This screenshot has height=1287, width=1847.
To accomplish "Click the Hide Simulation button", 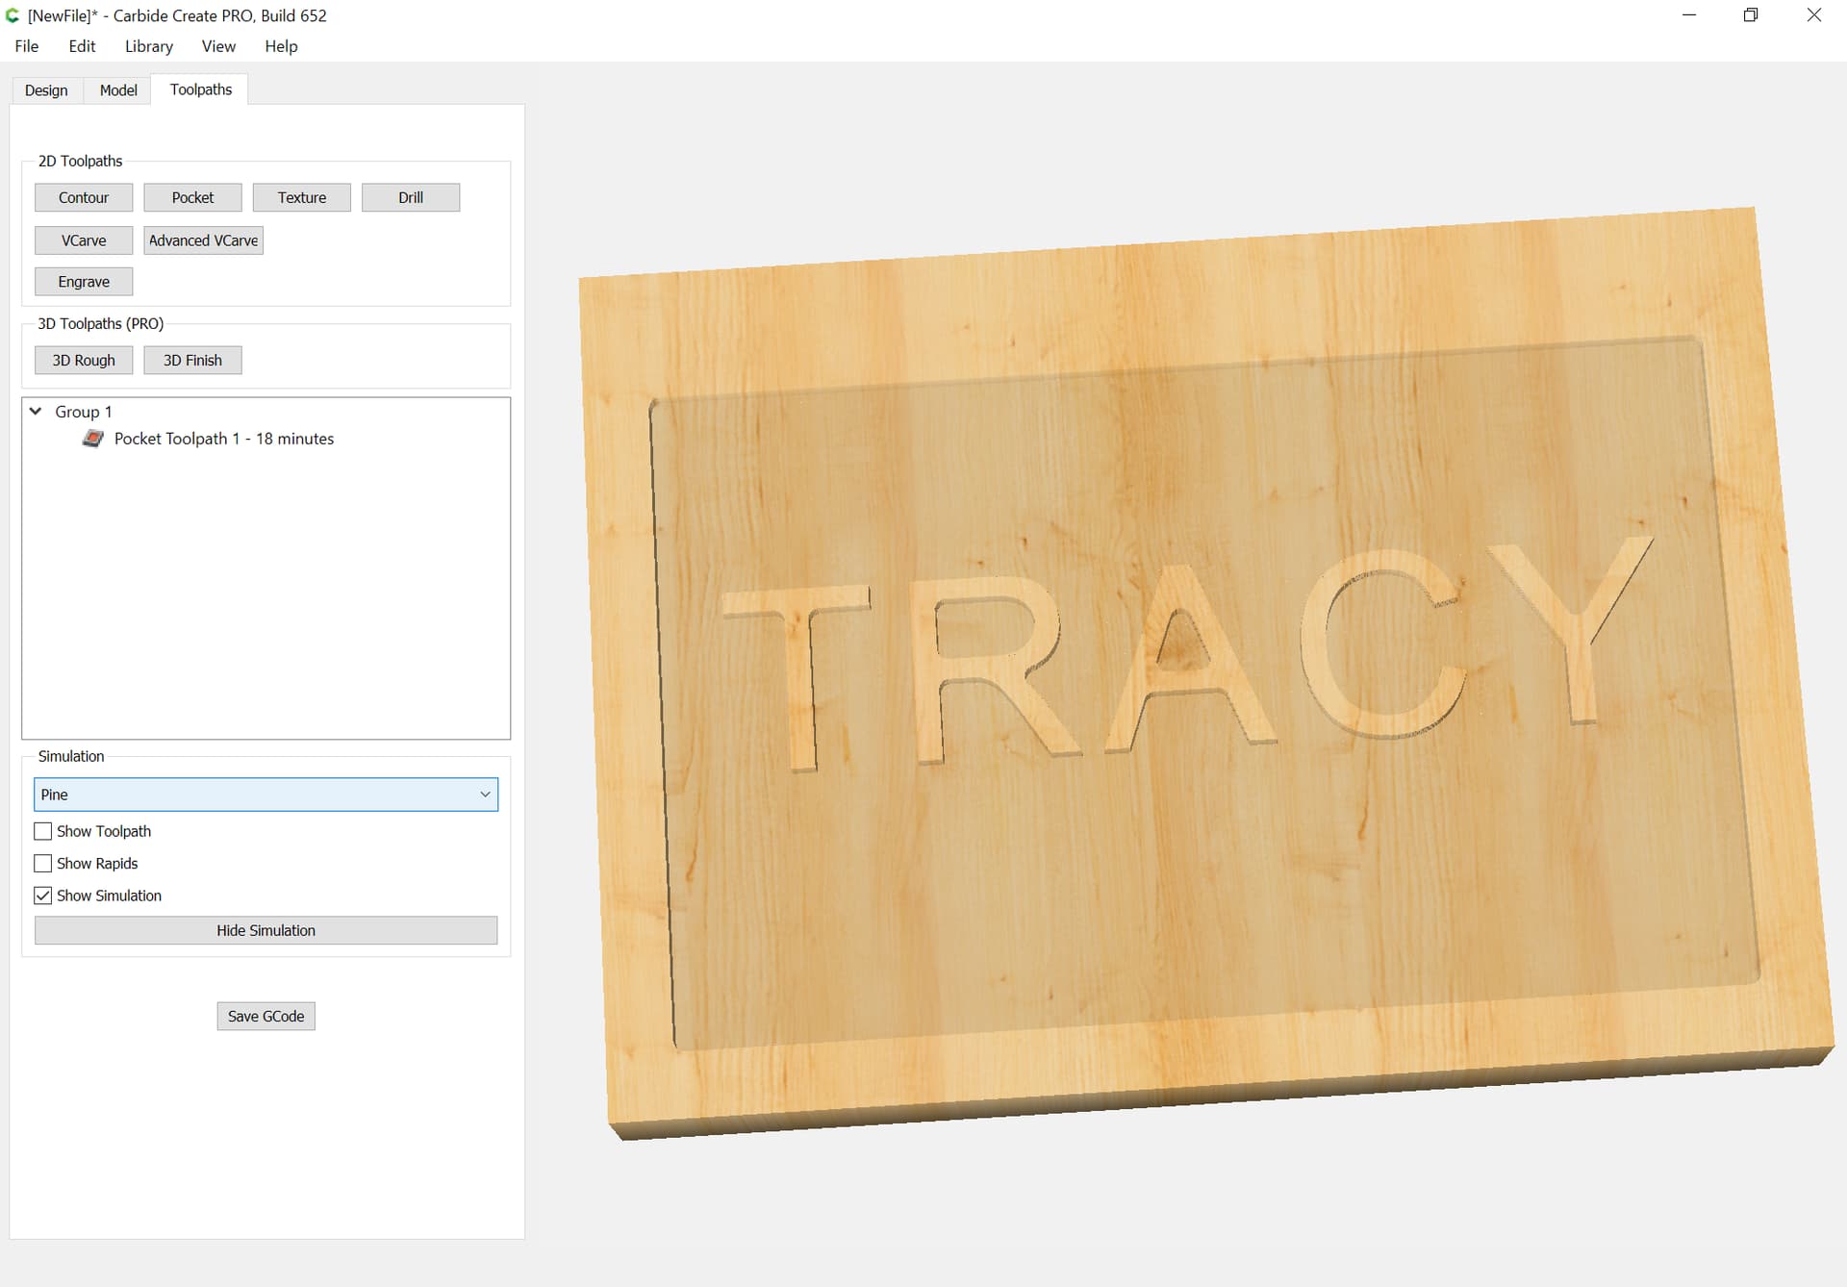I will (266, 930).
